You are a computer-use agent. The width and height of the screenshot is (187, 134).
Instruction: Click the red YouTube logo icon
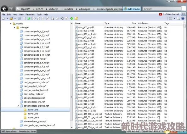click(x=160, y=14)
